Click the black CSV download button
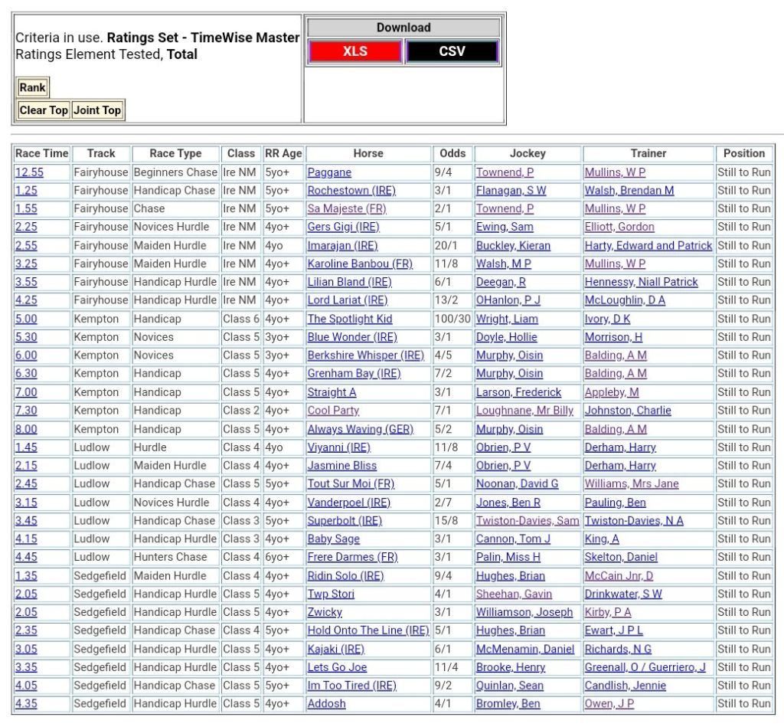This screenshot has height=727, width=784. click(x=452, y=51)
